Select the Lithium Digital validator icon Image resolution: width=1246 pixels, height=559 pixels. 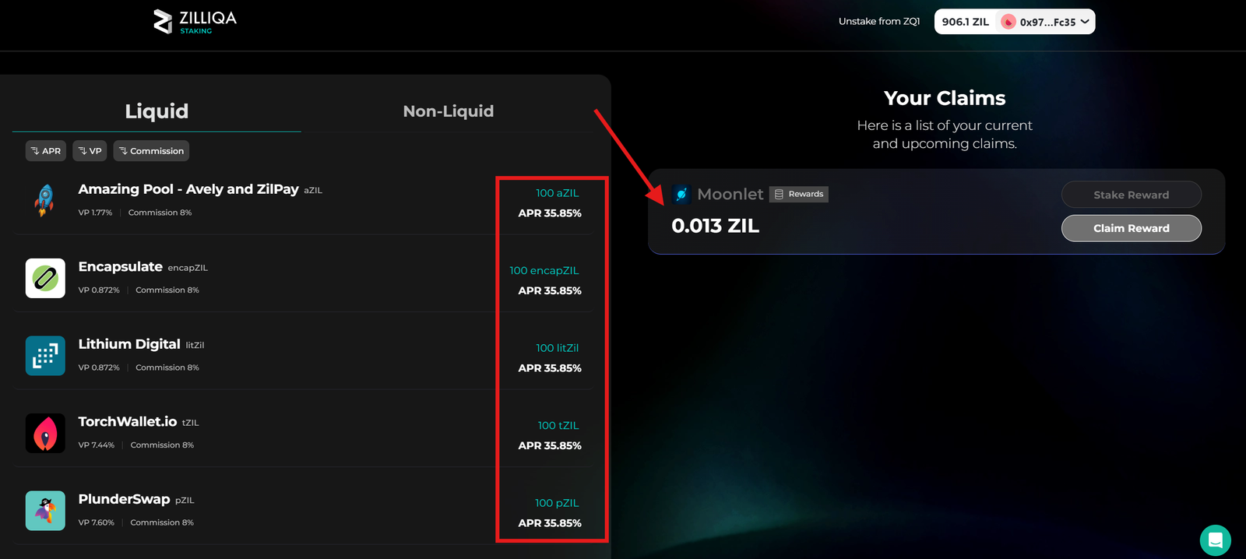[x=44, y=355]
